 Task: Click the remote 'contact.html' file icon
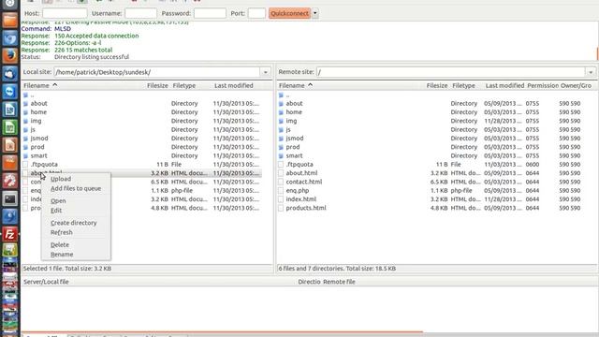(x=281, y=182)
